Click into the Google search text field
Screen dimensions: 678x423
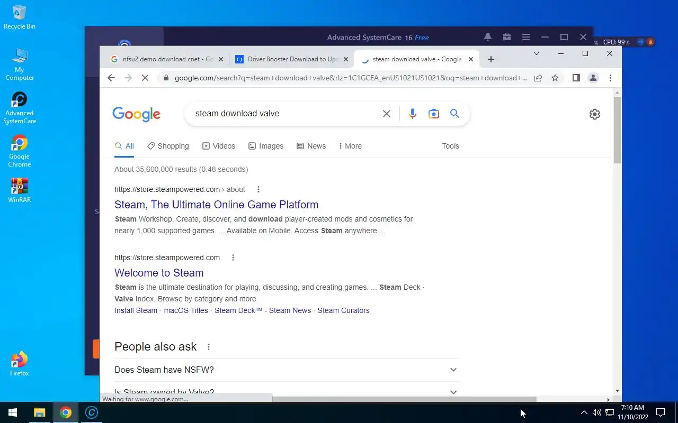[286, 114]
